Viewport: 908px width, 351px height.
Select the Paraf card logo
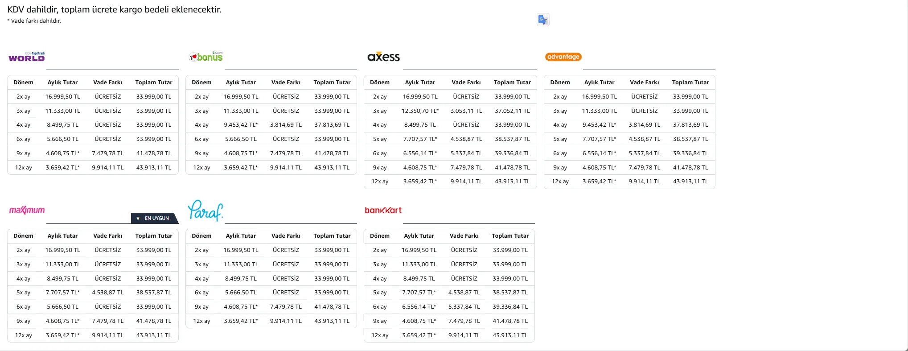[x=205, y=211]
